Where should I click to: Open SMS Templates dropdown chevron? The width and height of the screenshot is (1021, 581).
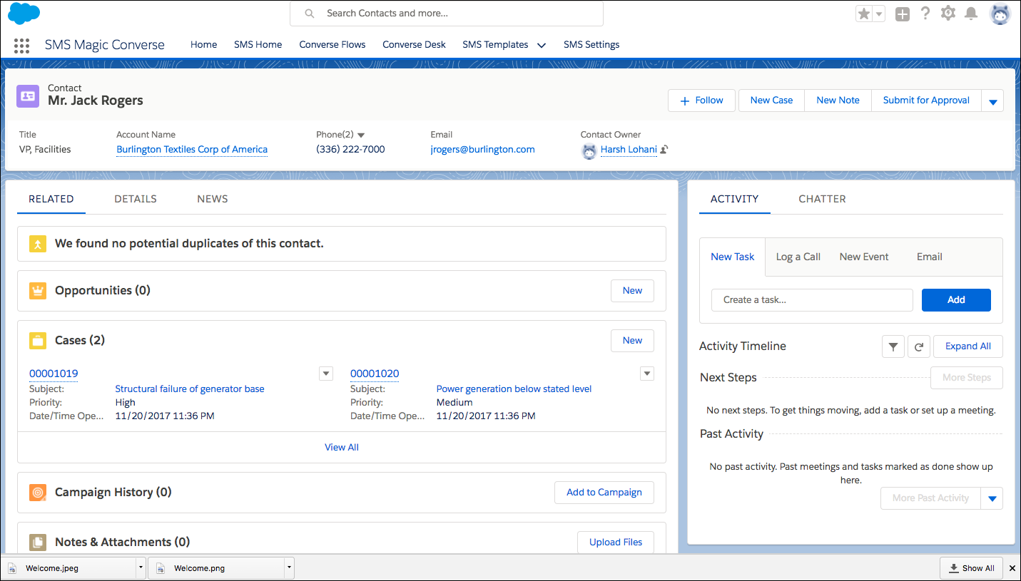(x=542, y=45)
